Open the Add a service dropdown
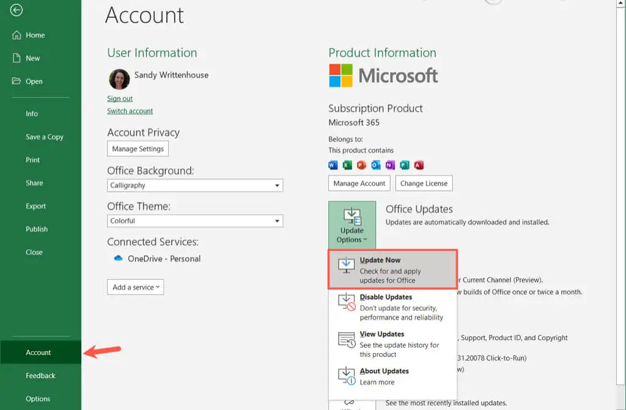The height and width of the screenshot is (410, 626). click(x=136, y=287)
